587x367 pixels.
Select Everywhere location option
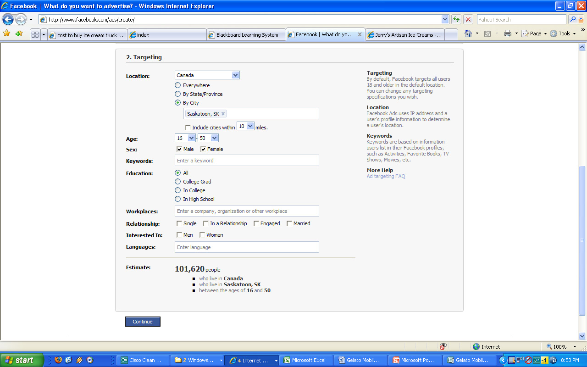(x=178, y=85)
